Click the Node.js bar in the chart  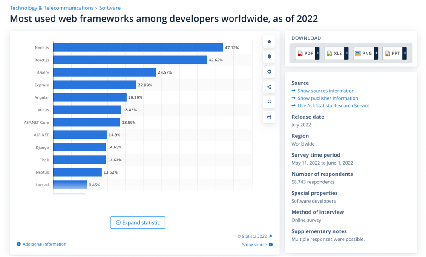138,48
